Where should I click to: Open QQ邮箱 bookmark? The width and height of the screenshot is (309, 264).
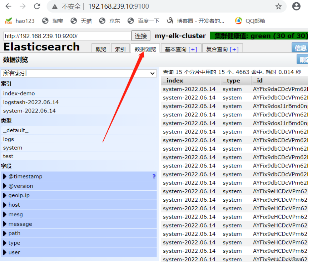pyautogui.click(x=250, y=21)
